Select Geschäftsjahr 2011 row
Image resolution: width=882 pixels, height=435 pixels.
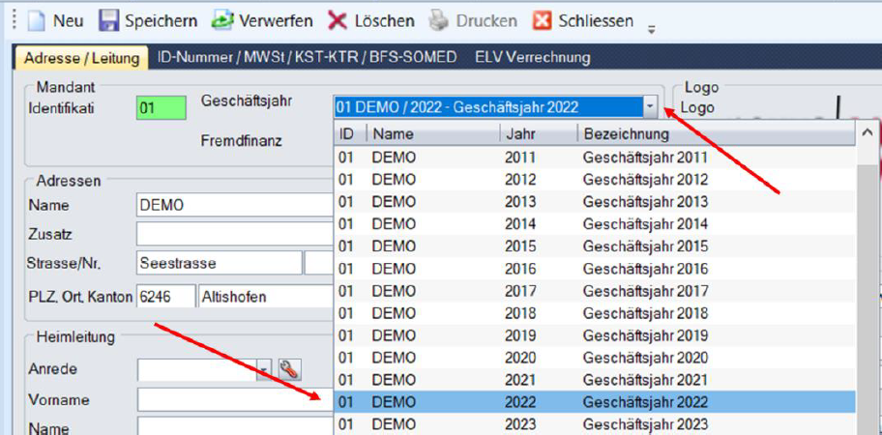595,157
